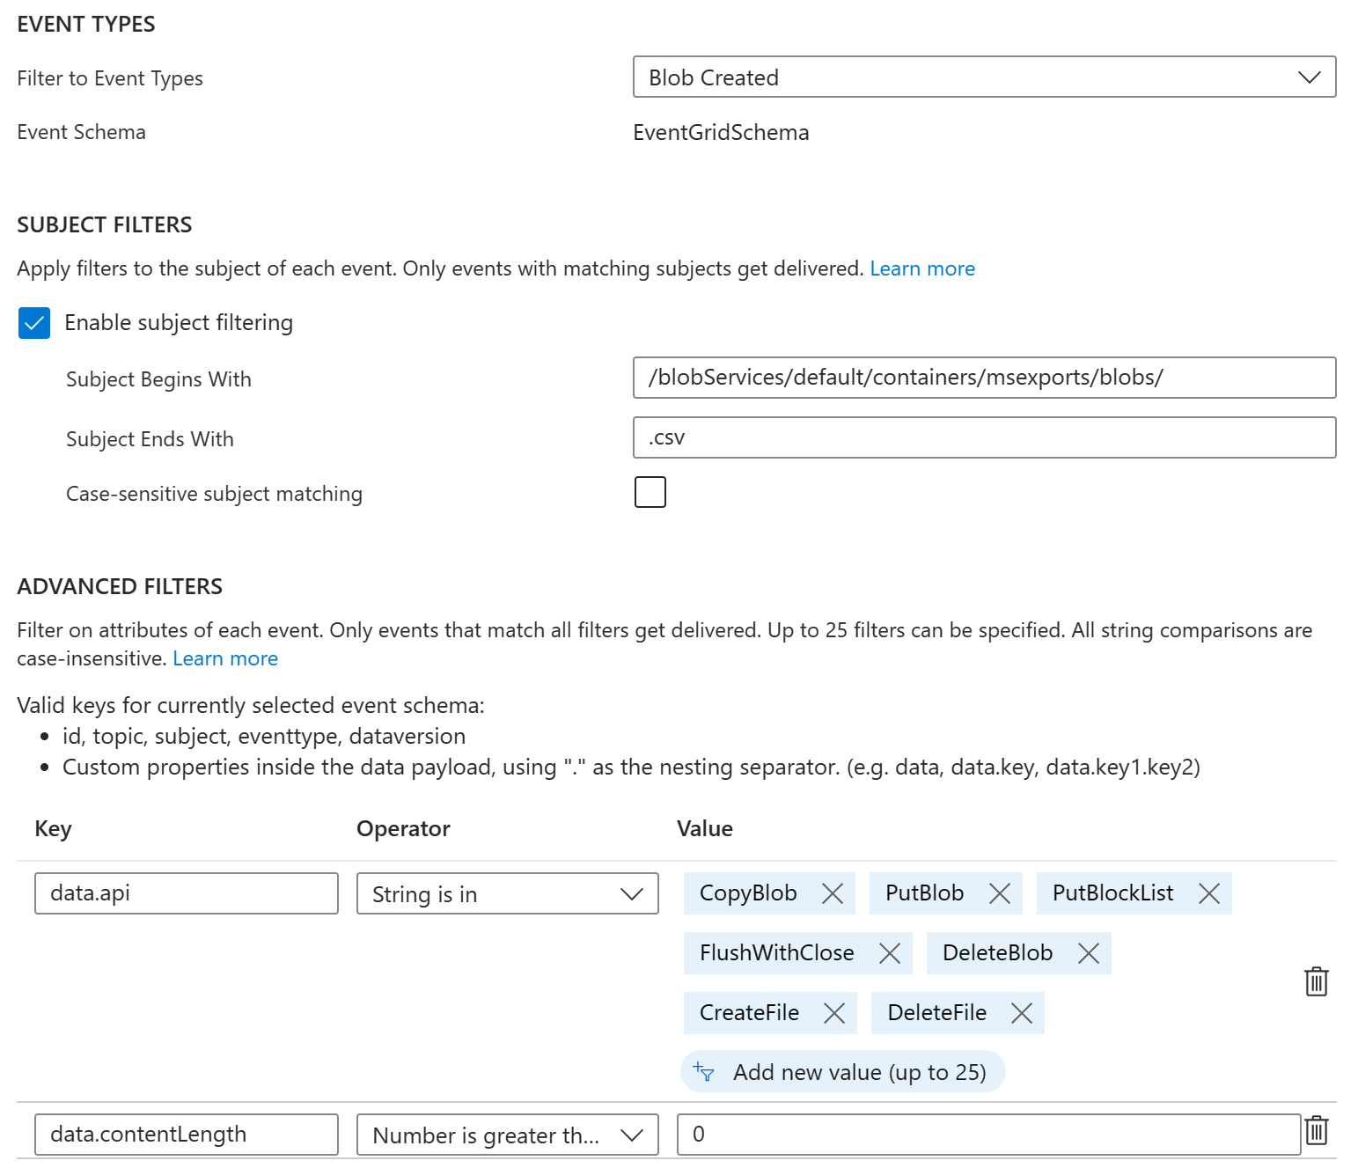Edit the Subject Ends With .csv field
This screenshot has width=1358, height=1168.
(984, 437)
